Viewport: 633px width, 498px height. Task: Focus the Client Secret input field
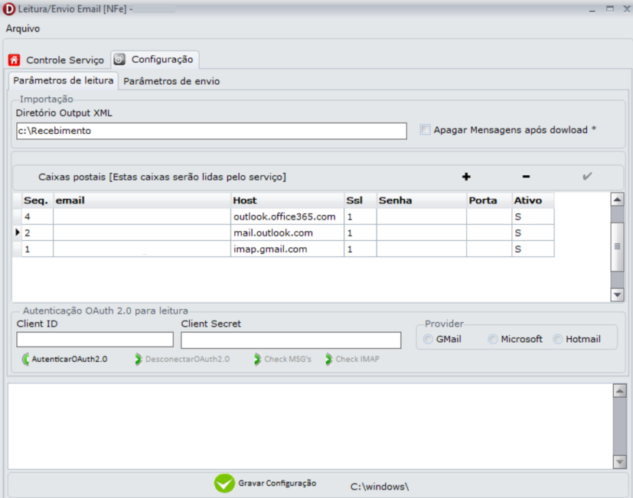(x=291, y=340)
